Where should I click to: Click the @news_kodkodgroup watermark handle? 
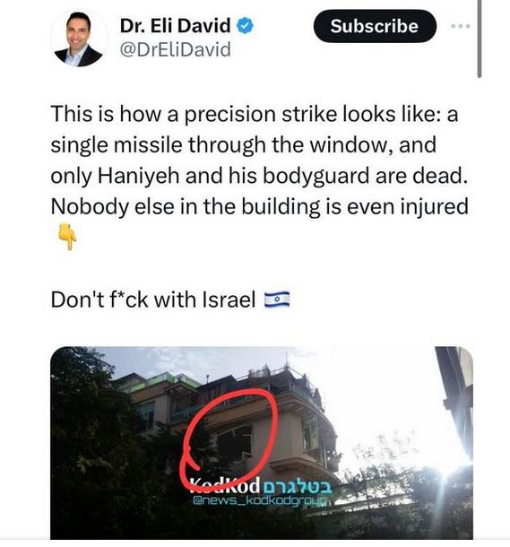click(x=260, y=500)
